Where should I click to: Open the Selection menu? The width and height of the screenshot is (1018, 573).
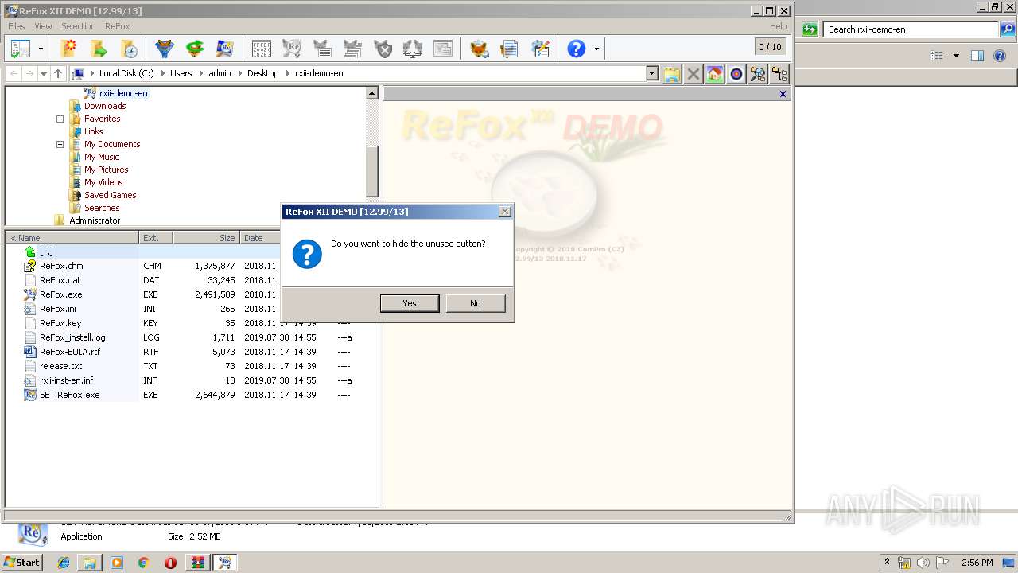pyautogui.click(x=78, y=26)
